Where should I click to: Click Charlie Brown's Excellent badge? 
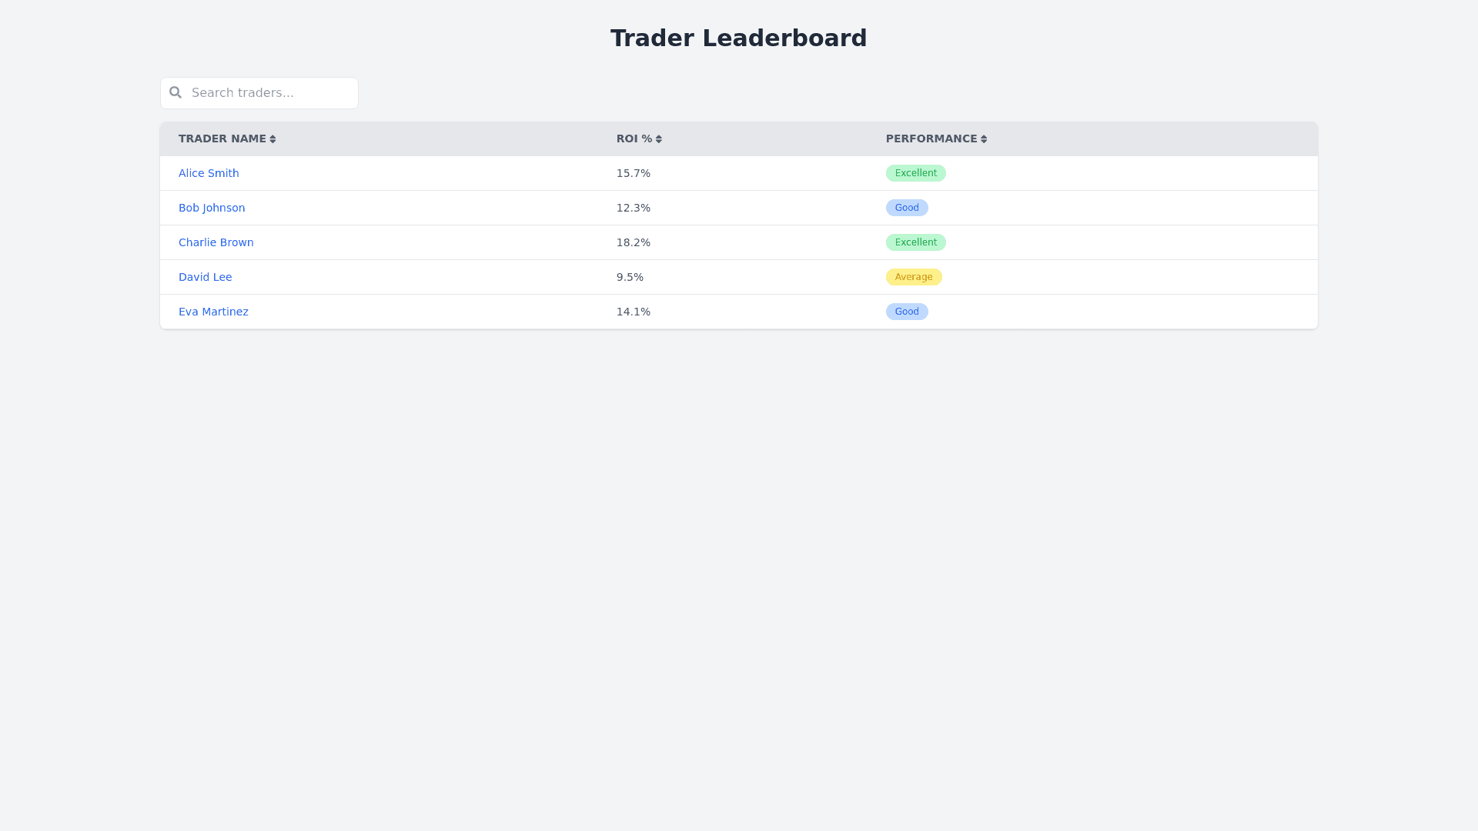pyautogui.click(x=915, y=242)
